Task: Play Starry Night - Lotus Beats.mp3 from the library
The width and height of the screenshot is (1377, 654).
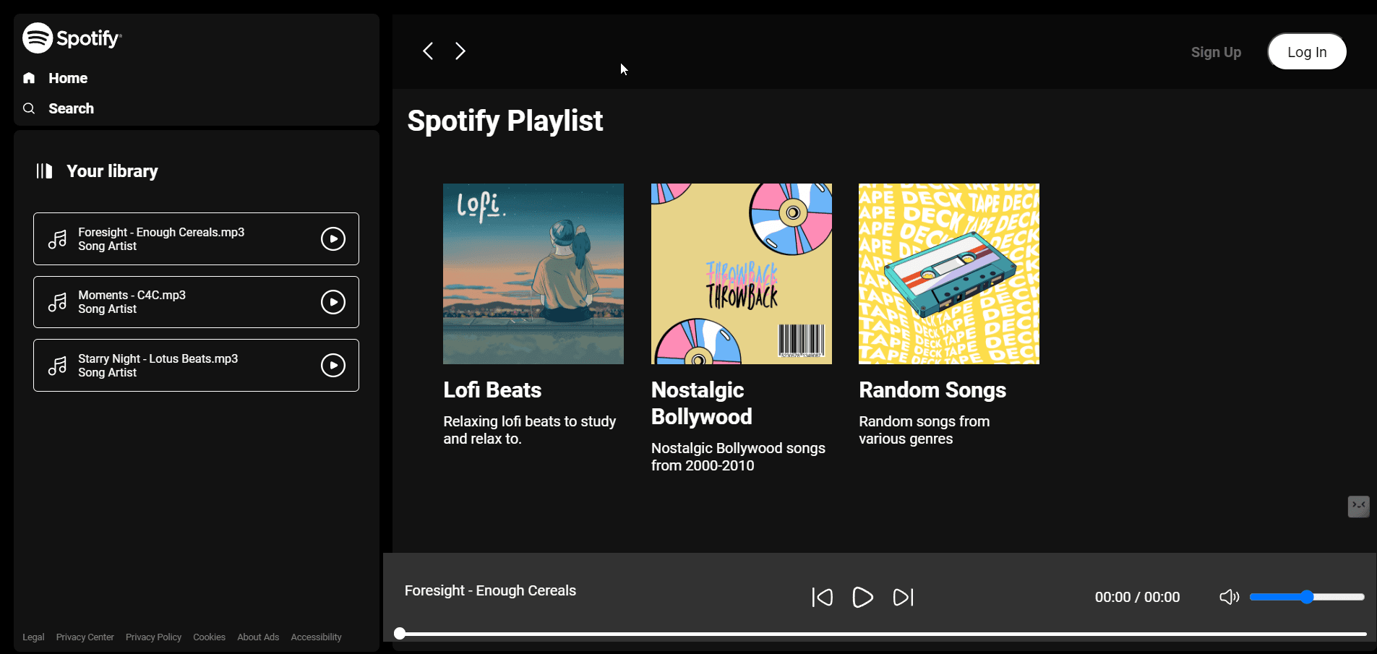Action: click(333, 365)
